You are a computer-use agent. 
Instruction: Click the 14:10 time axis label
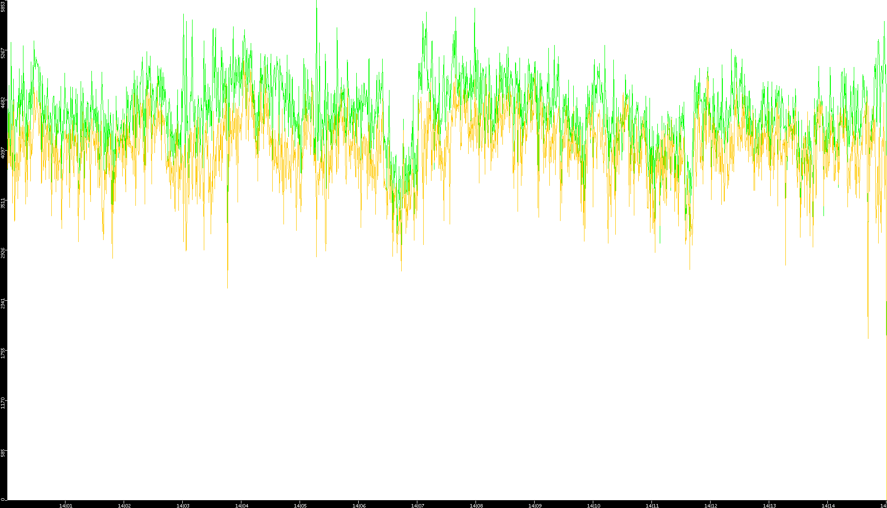[x=593, y=505]
